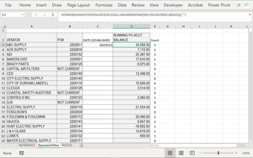Click the DATE ESTABLISHED header cell
Screen dimensions: 253x158
98,38
